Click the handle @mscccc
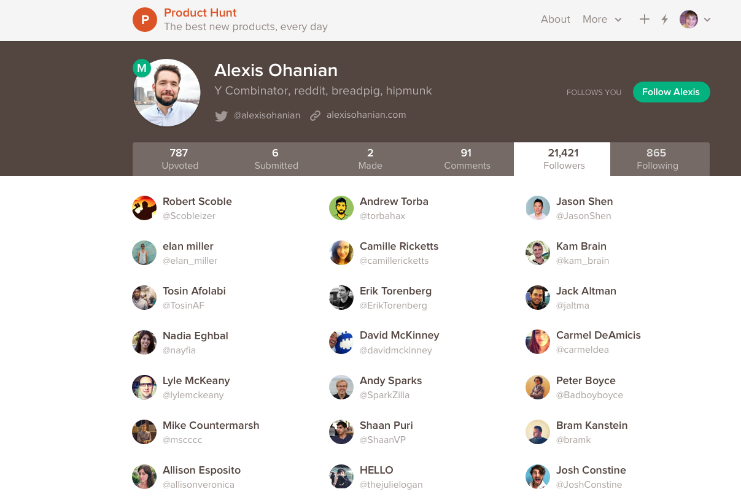The width and height of the screenshot is (741, 500). (182, 440)
